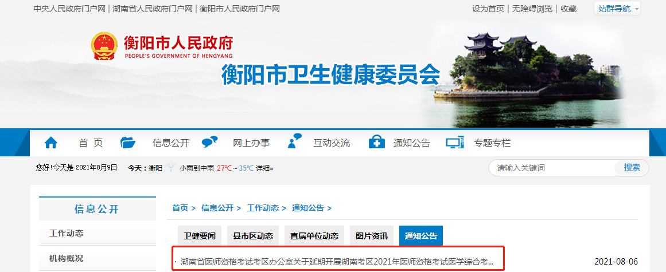This screenshot has height=272, width=666.
Task: Click the home icon in navigation bar
Action: click(50, 143)
